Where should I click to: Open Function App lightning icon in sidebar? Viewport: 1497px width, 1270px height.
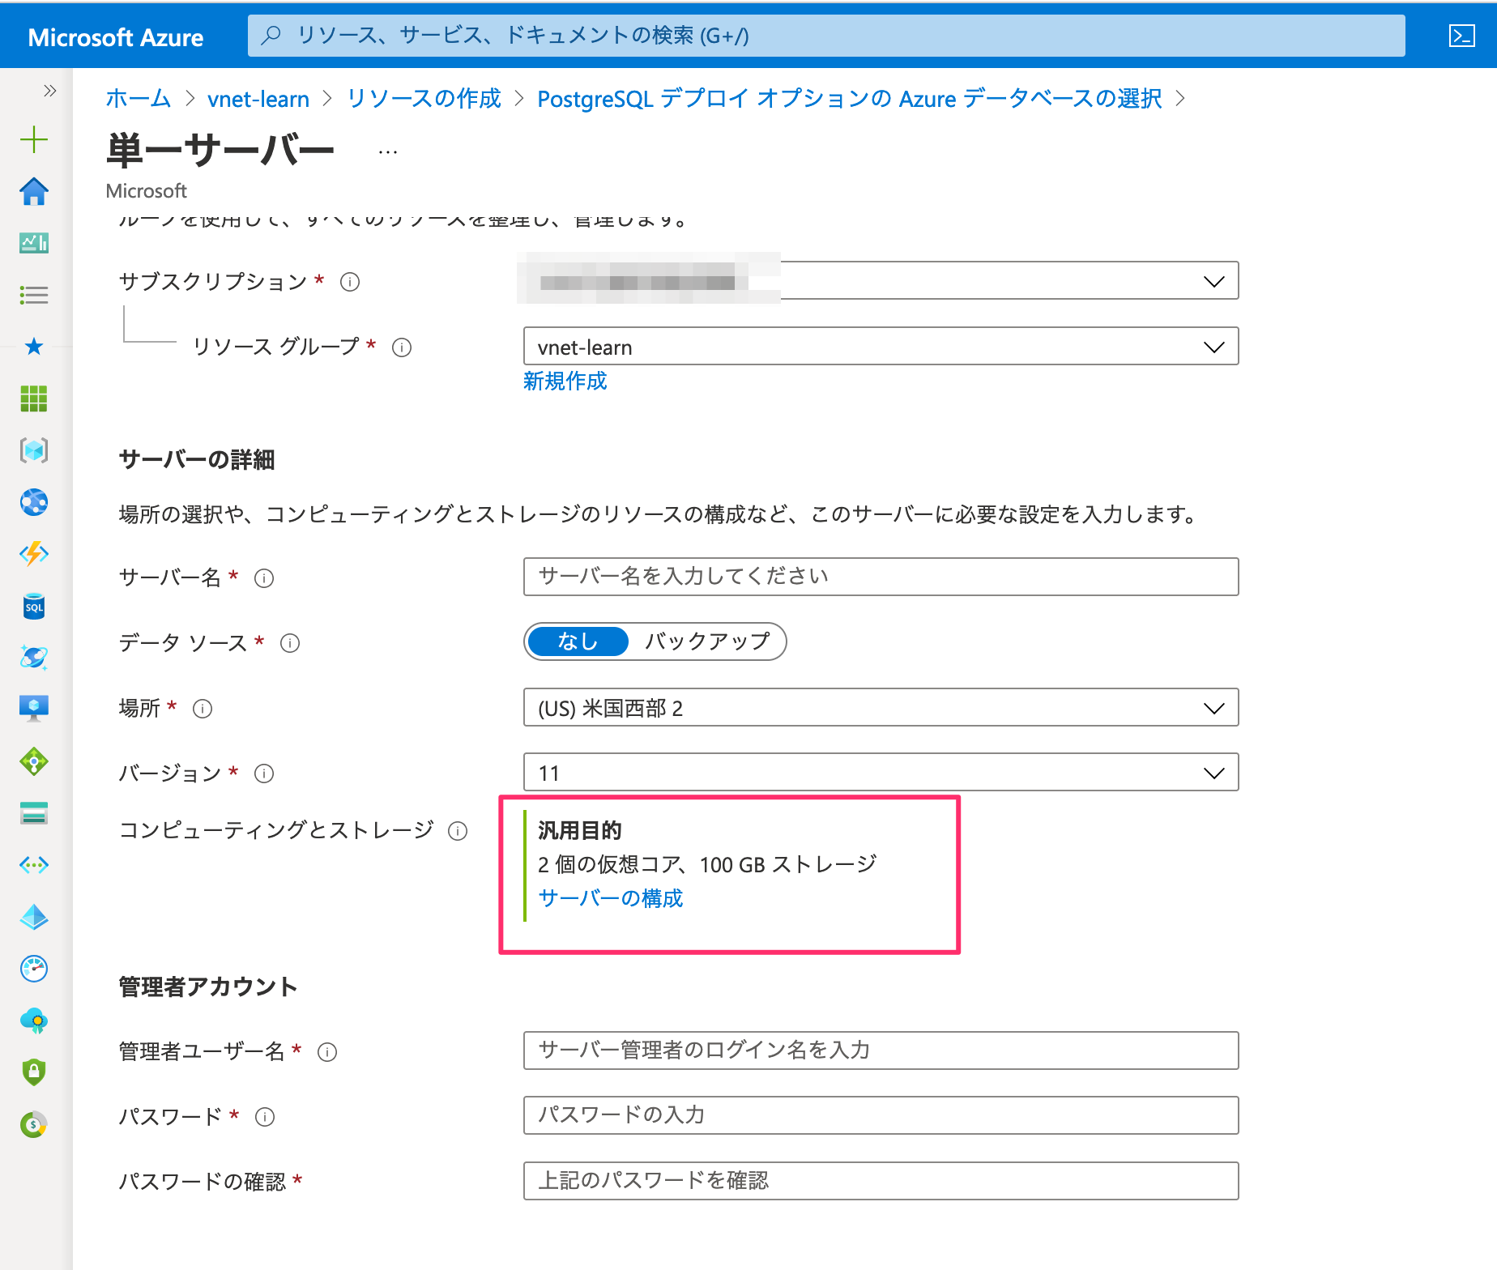34,554
